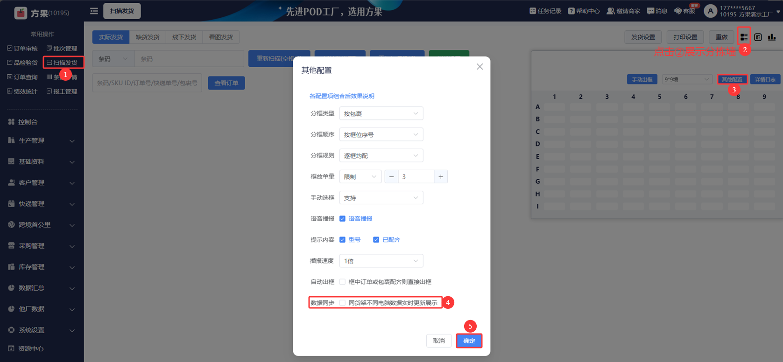This screenshot has height=362, width=783.
Task: Click 确定 to confirm configuration
Action: (x=469, y=341)
